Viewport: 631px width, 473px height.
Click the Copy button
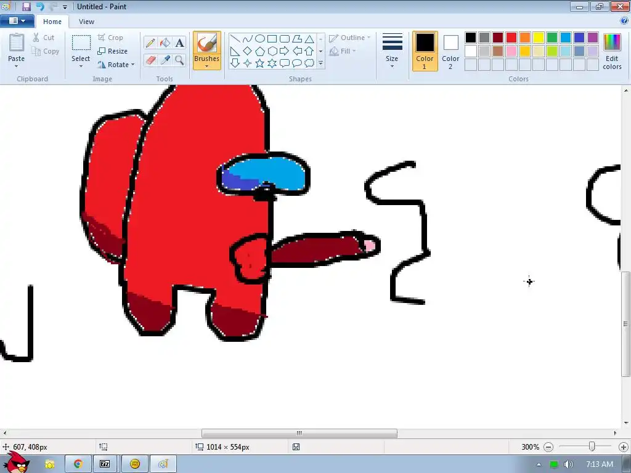coord(46,51)
